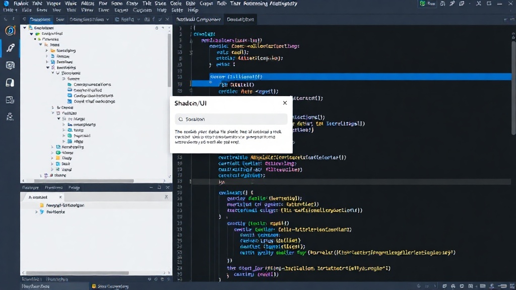Screen dimensions: 516x290
Task: Minimize the lower-left panel via its dash header button
Action: 151,187
